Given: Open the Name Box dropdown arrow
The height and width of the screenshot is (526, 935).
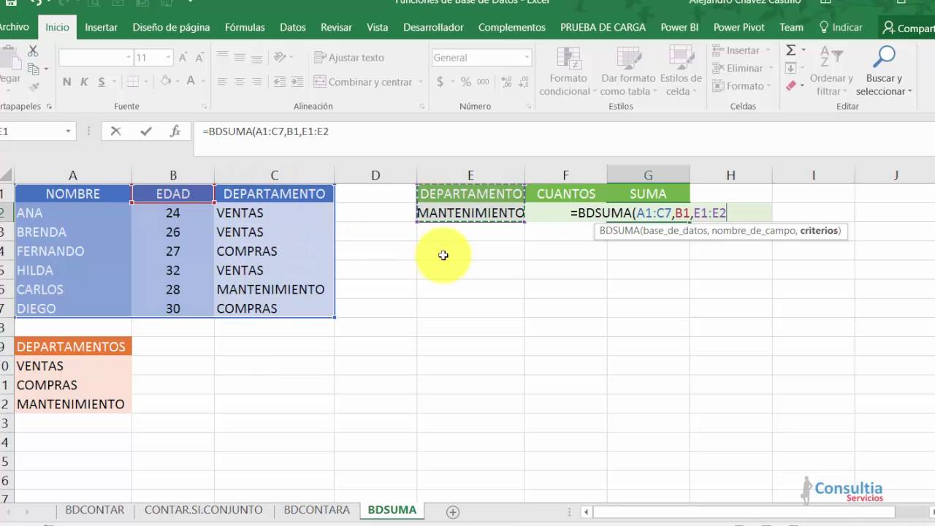Looking at the screenshot, I should (68, 131).
